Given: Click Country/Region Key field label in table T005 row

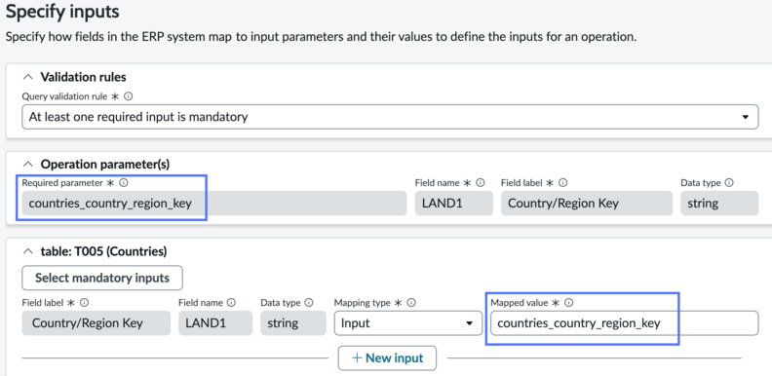Looking at the screenshot, I should coord(96,323).
